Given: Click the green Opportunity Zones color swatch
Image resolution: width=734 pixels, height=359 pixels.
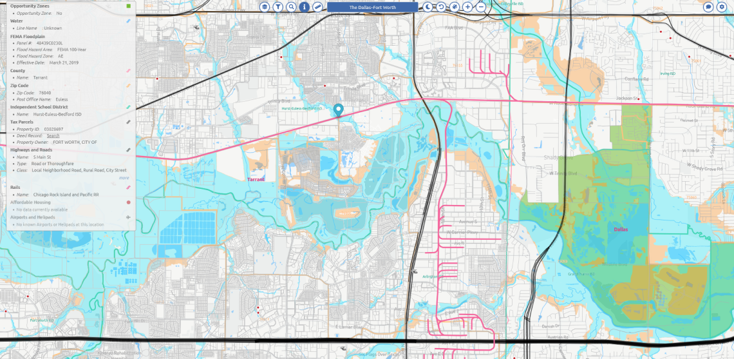Looking at the screenshot, I should pyautogui.click(x=129, y=6).
